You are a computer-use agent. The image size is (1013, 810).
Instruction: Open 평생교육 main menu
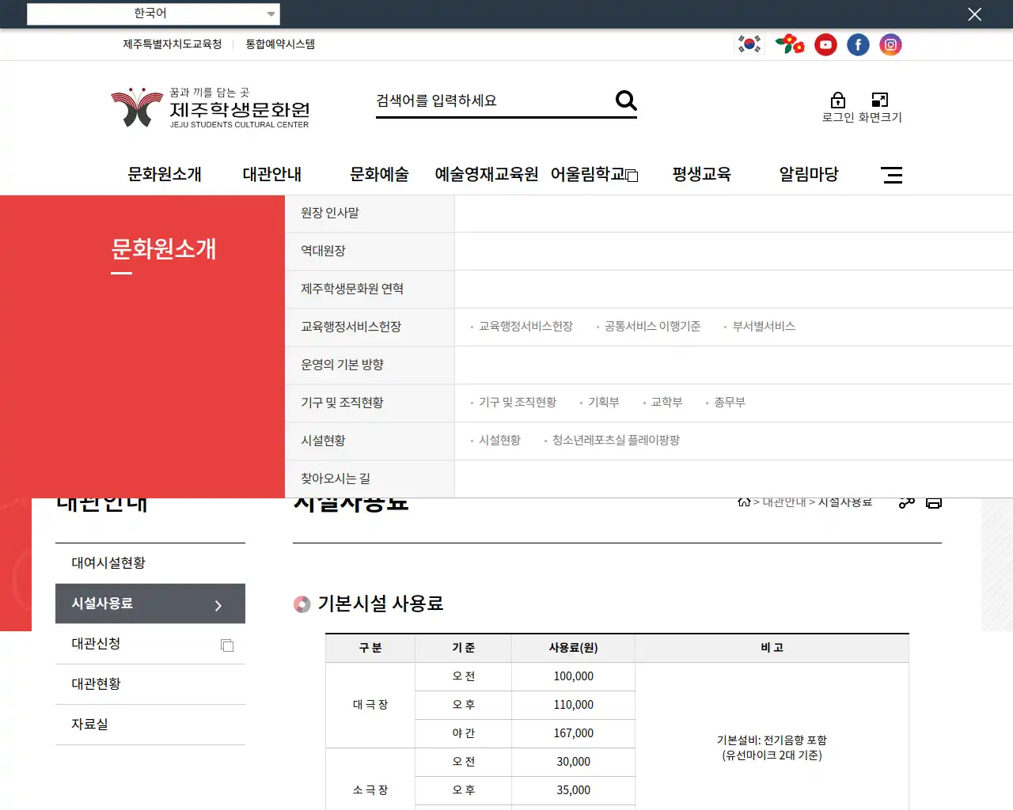tap(701, 174)
